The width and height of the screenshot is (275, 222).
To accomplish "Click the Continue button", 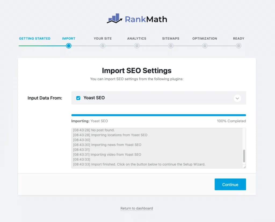I will pos(230,184).
